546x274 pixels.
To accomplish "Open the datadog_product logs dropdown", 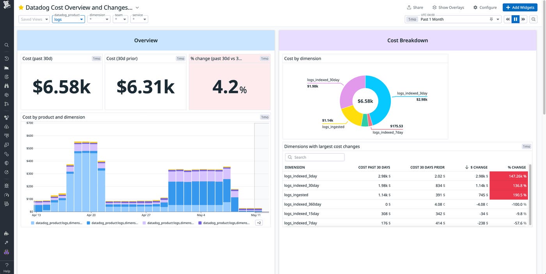I will point(68,19).
